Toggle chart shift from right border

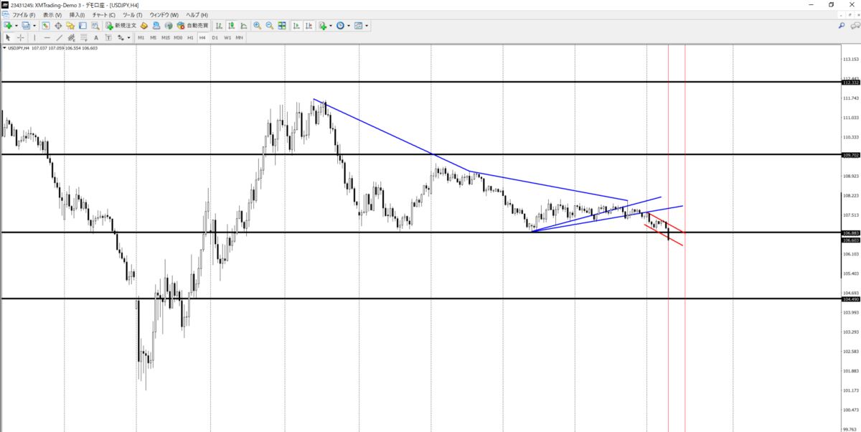tap(308, 25)
